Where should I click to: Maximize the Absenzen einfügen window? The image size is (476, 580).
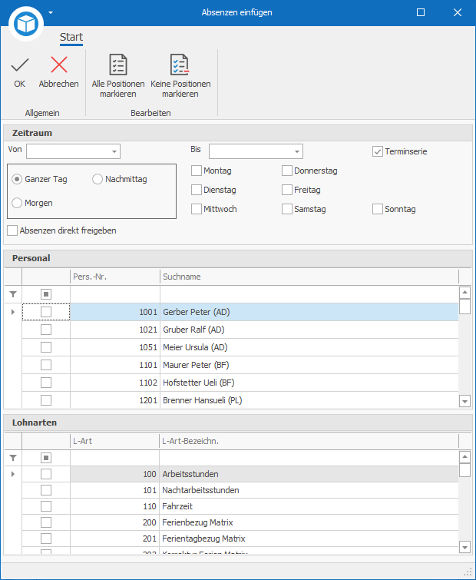point(421,12)
